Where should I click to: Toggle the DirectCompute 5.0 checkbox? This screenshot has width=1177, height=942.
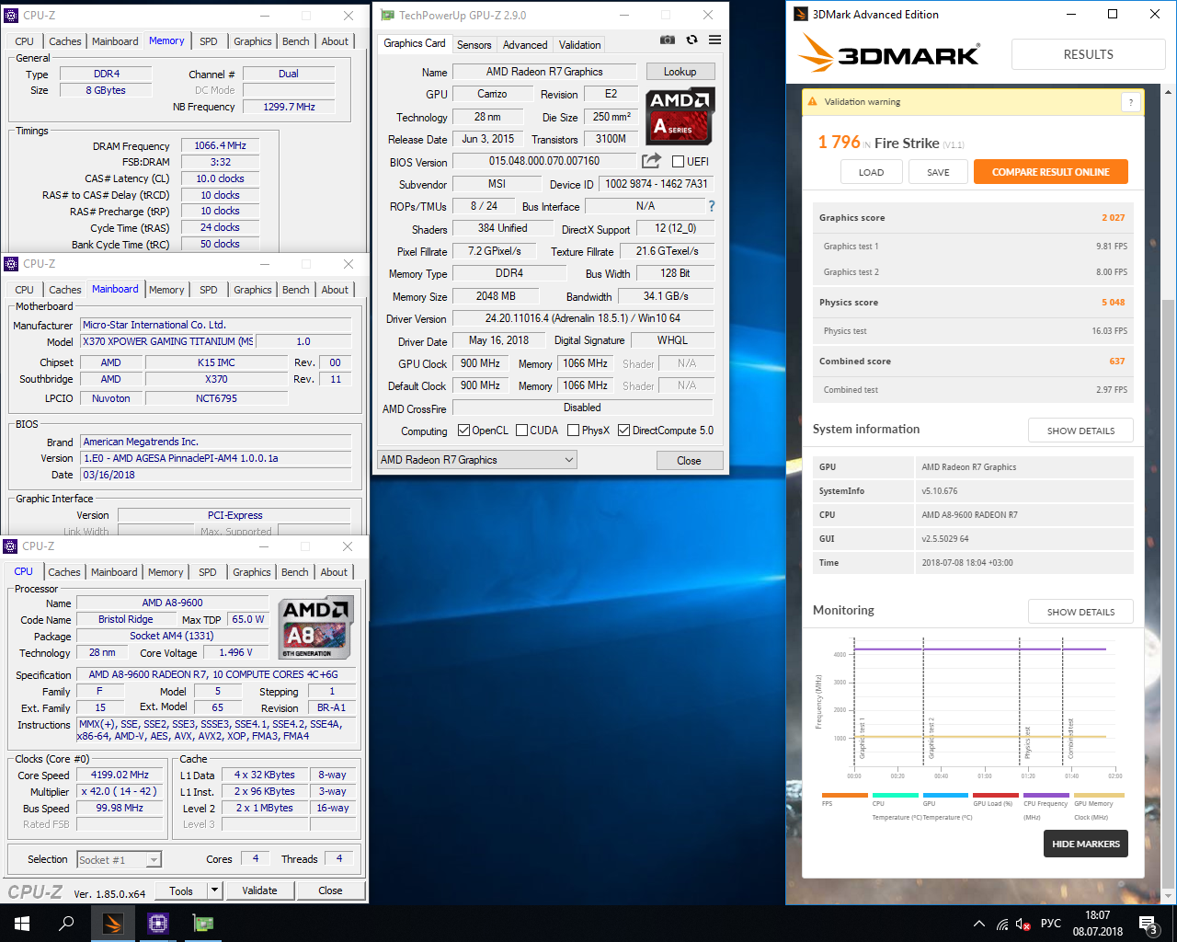click(x=623, y=431)
